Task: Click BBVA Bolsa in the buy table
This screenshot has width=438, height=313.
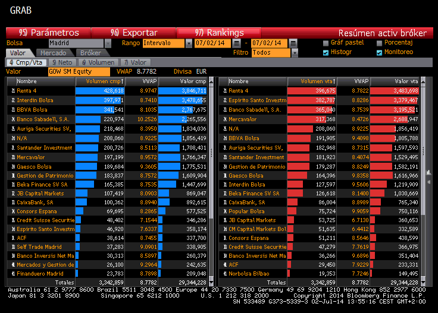Action: tap(32, 110)
